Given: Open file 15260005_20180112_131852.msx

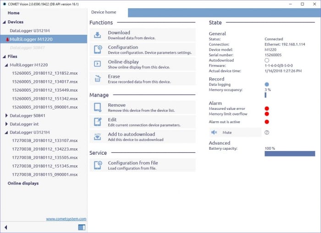Looking at the screenshot, I should pos(44,73).
